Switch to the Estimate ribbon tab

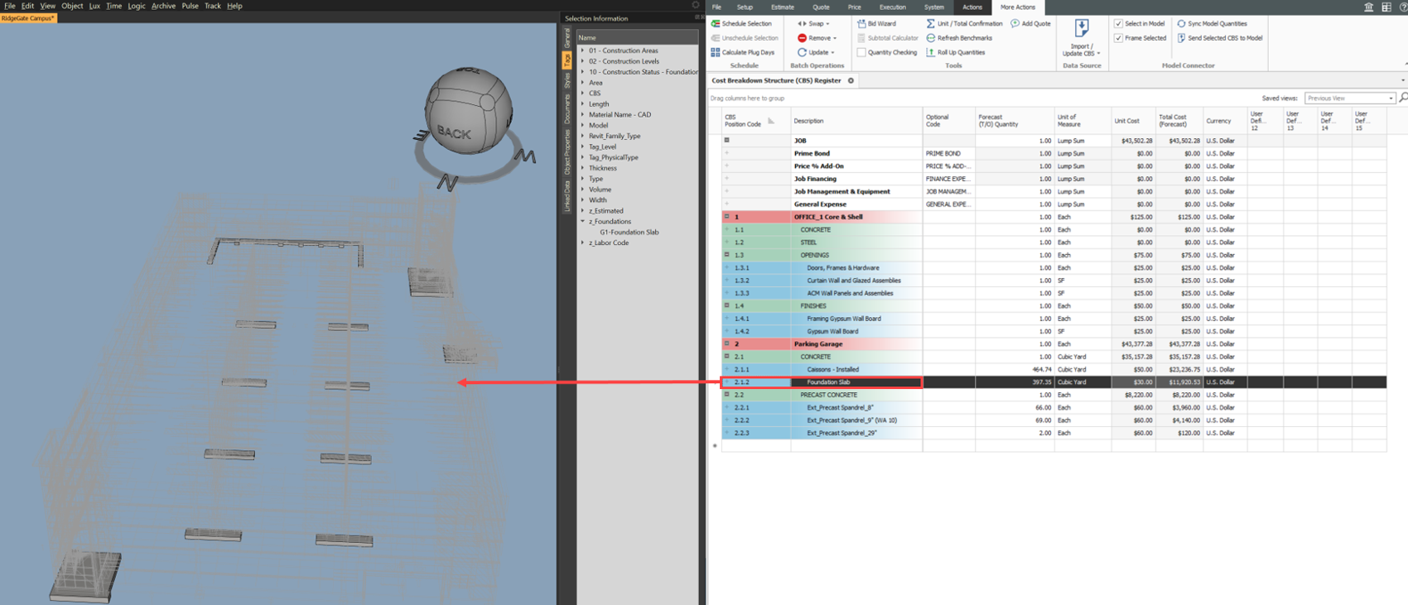pos(782,7)
